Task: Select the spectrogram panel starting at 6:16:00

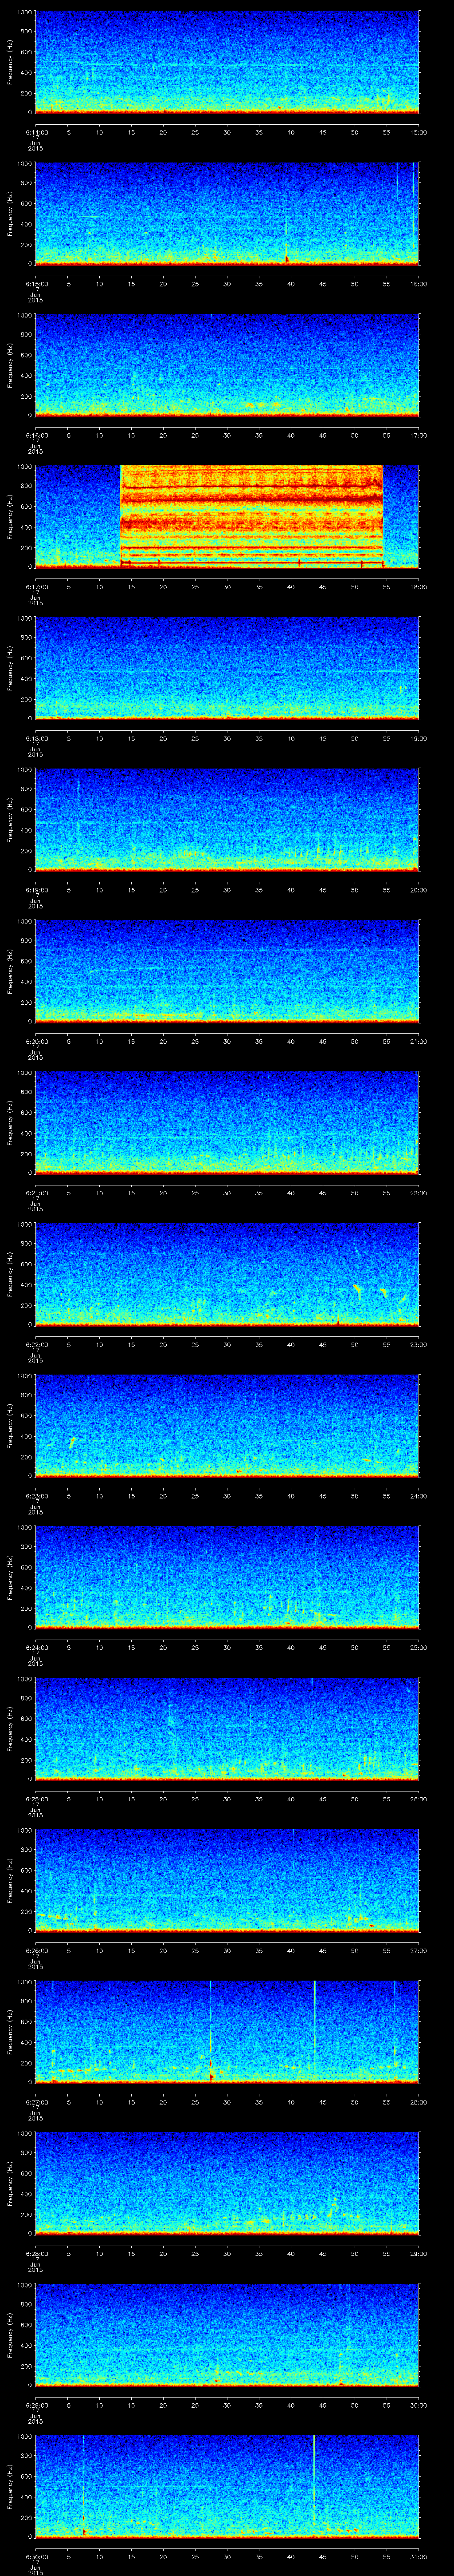Action: (227, 365)
